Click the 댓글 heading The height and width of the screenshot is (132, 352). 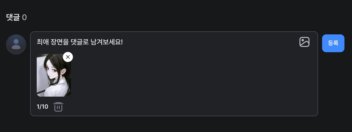pyautogui.click(x=13, y=18)
